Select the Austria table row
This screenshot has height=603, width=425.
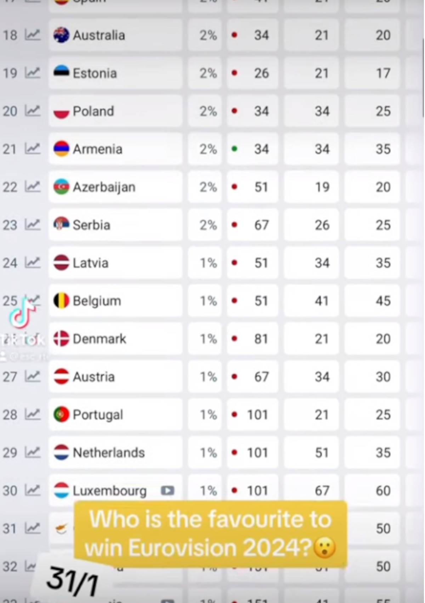(x=115, y=377)
